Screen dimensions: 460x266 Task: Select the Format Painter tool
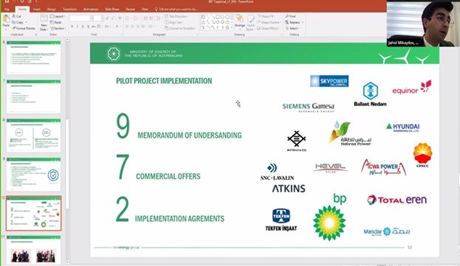24,29
